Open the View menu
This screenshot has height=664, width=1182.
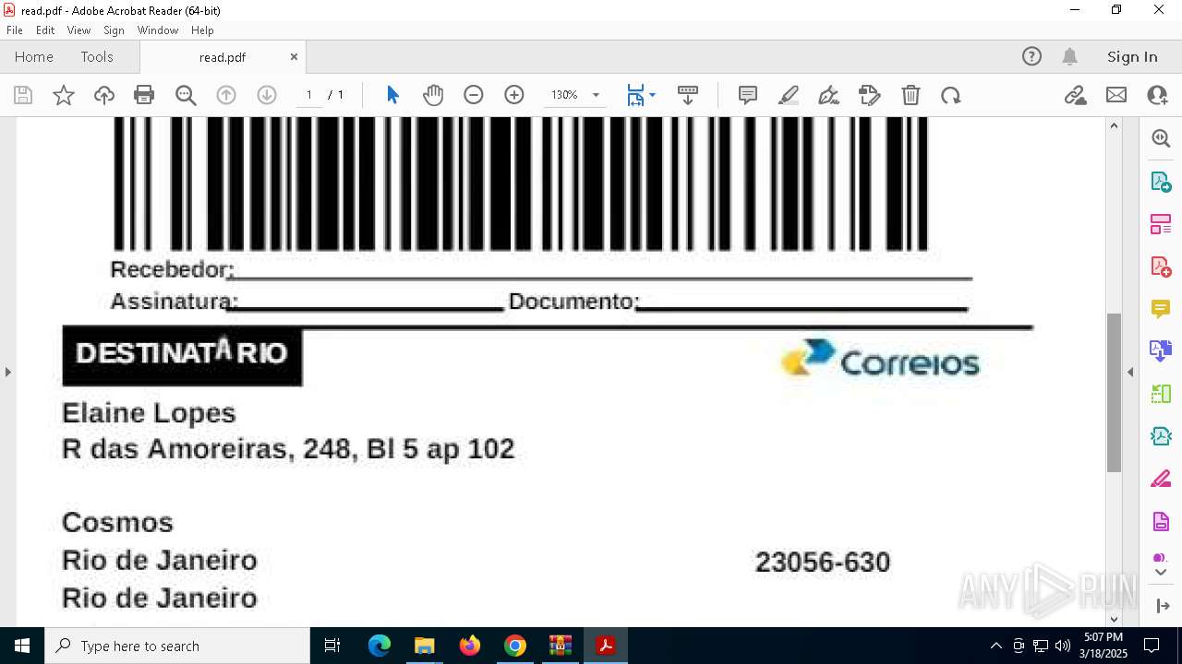pos(79,30)
